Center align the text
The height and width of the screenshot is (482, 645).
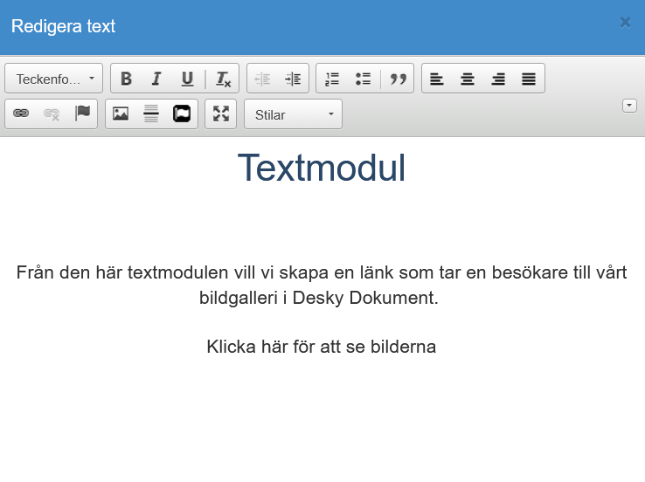(x=468, y=79)
